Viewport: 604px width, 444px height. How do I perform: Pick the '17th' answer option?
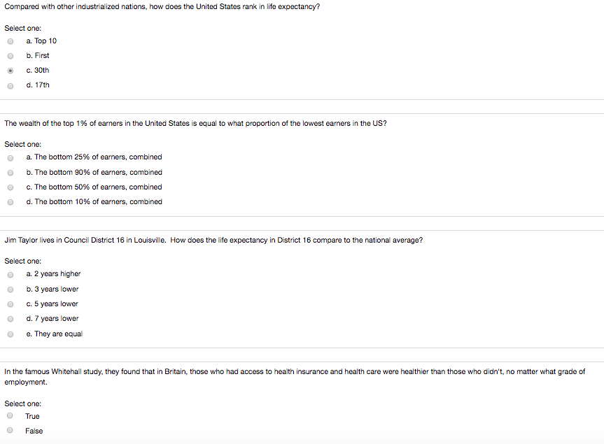(x=10, y=85)
